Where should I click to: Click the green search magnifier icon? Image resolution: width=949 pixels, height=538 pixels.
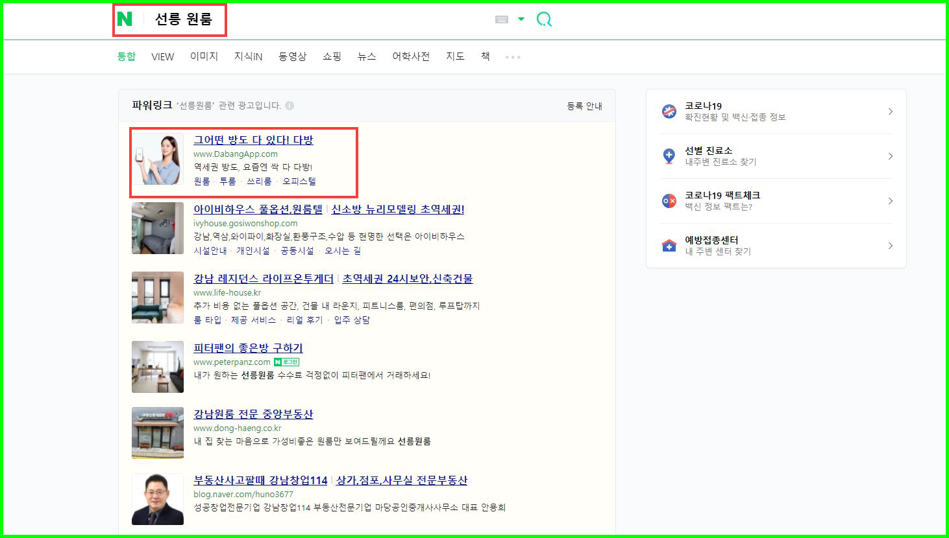(544, 19)
